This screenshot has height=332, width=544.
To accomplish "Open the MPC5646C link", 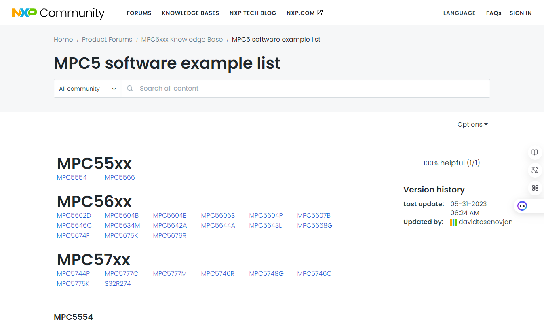I will point(74,226).
